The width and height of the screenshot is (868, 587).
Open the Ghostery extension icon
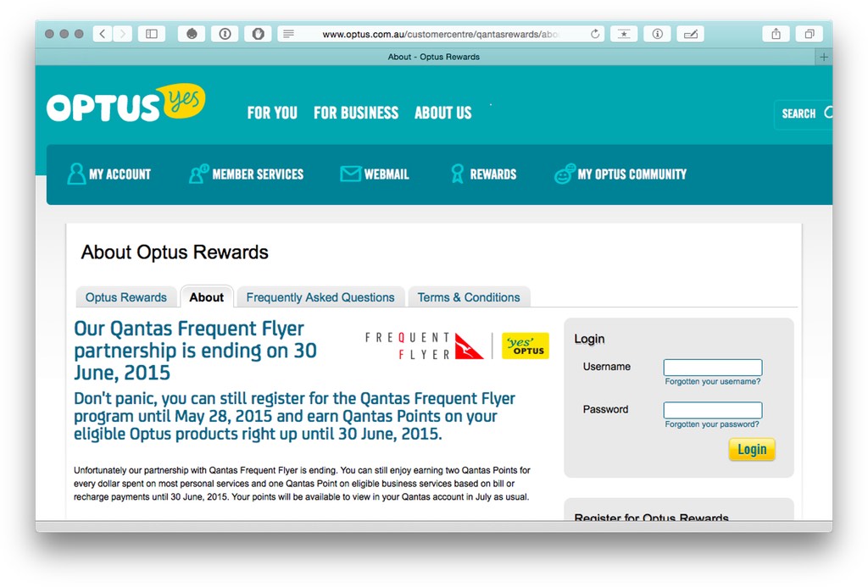[192, 34]
